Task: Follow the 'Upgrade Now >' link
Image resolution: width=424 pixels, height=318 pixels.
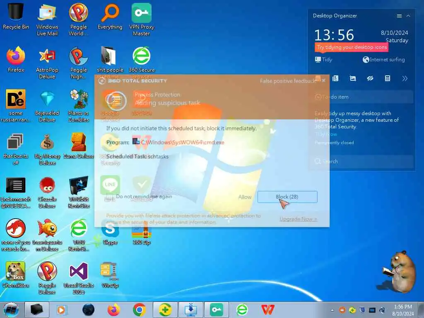Action: (298, 219)
